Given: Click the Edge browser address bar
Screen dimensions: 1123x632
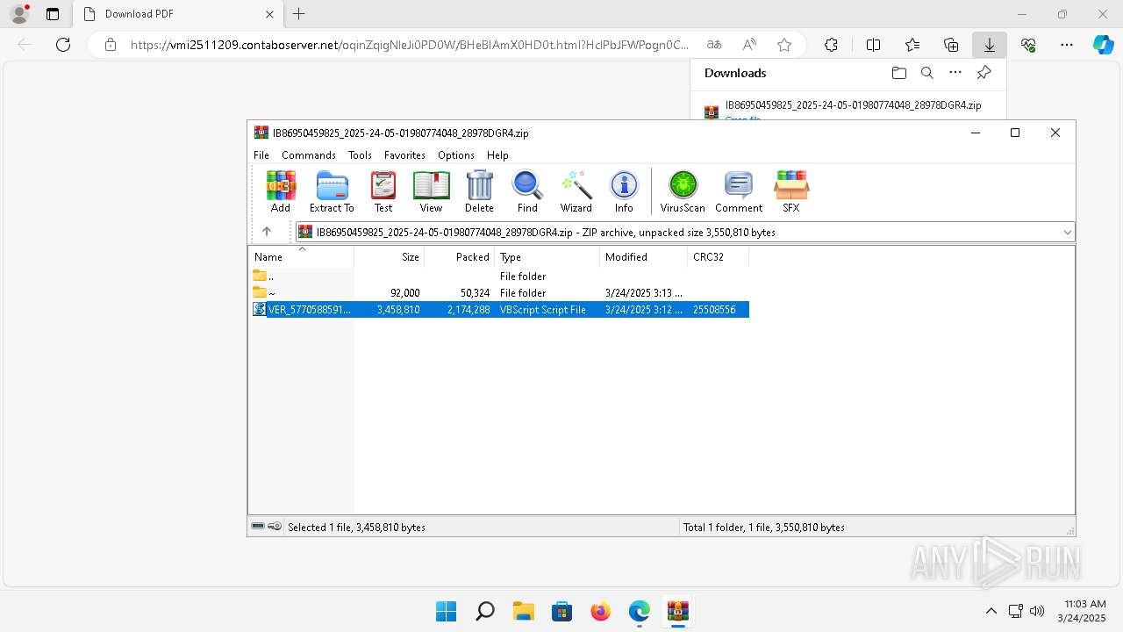Looking at the screenshot, I should 409,45.
